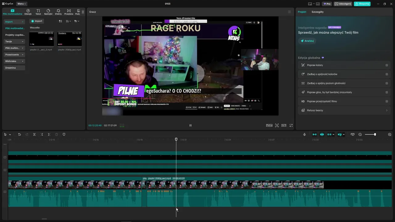395x222 pixels.
Task: Toggle Zadbaj o spójny poziom głośności
Action: pyautogui.click(x=387, y=83)
